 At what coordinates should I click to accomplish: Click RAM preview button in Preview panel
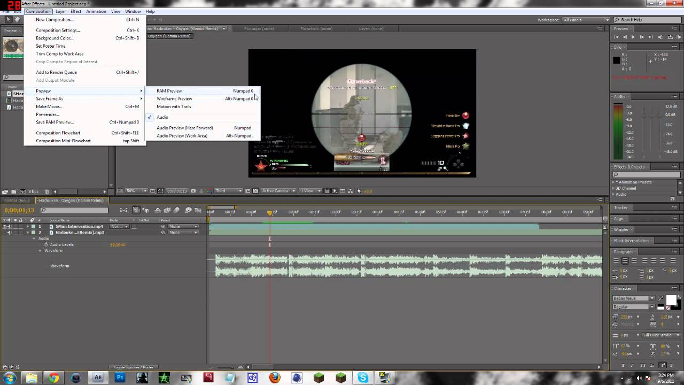tap(678, 37)
